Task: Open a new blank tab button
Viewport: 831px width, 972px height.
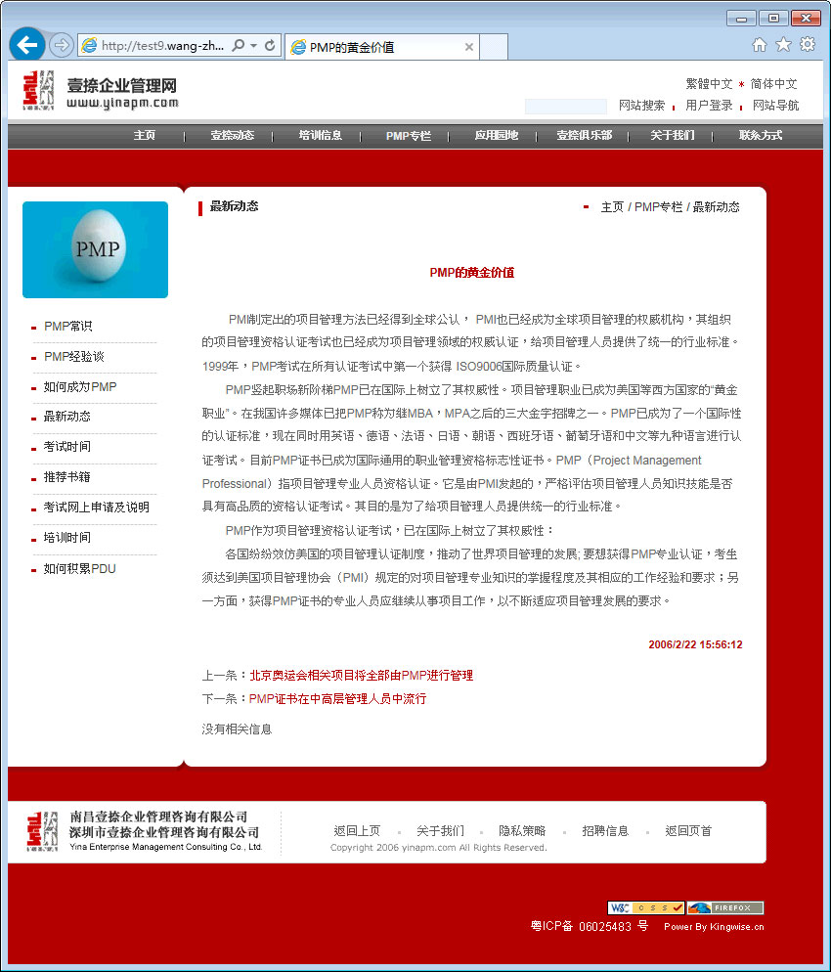Action: click(494, 47)
